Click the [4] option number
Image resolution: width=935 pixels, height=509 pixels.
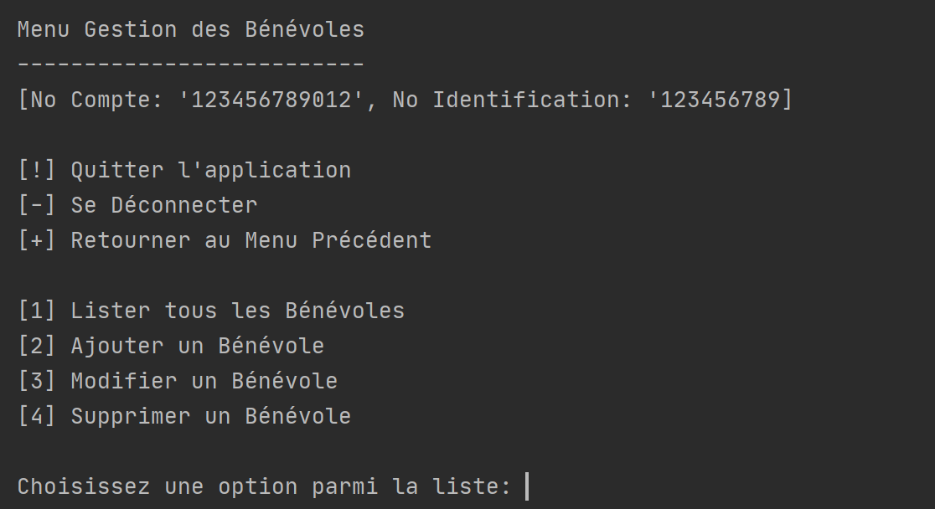pyautogui.click(x=37, y=416)
